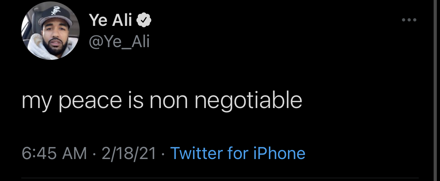Screen dimensions: 440x181
Task: Click the word "is" in the tweet
Action: 136,101
